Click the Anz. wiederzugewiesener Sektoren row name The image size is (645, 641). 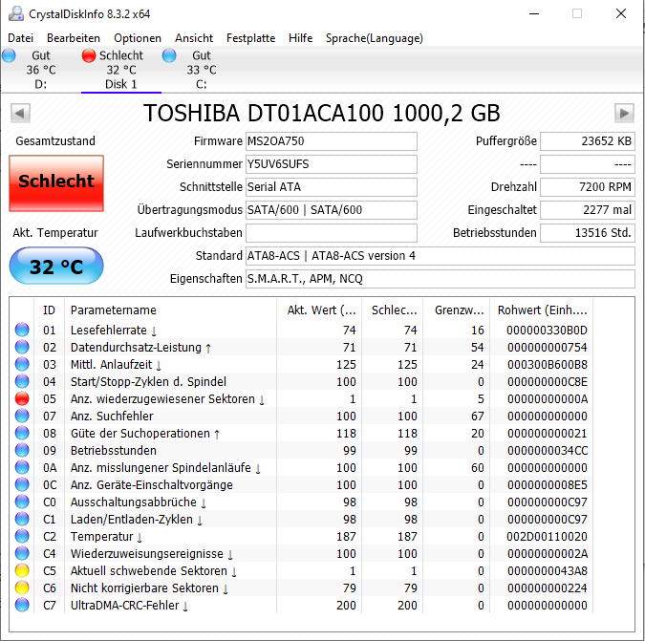[x=167, y=398]
